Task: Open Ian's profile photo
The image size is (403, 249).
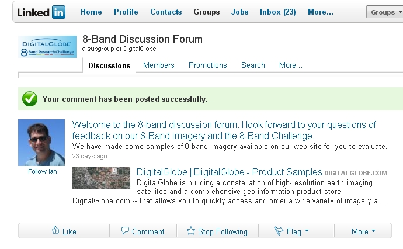Action: [x=41, y=143]
